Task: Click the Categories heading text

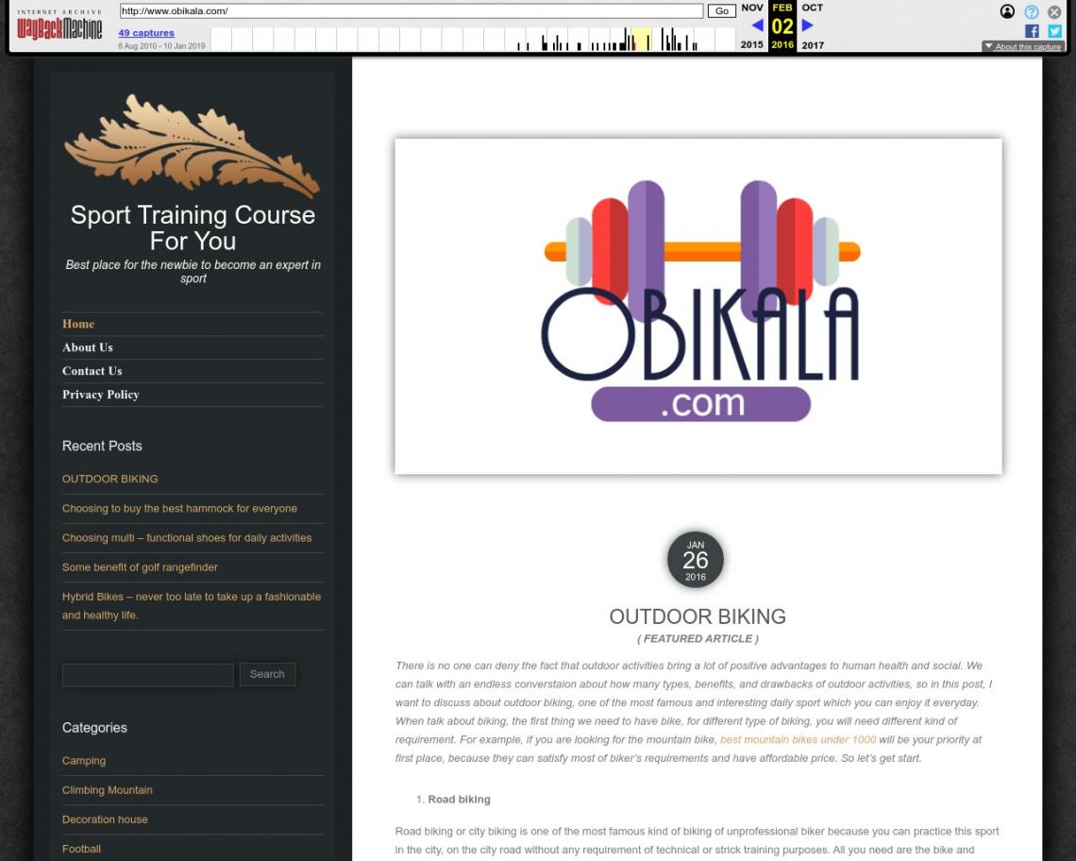Action: [94, 728]
